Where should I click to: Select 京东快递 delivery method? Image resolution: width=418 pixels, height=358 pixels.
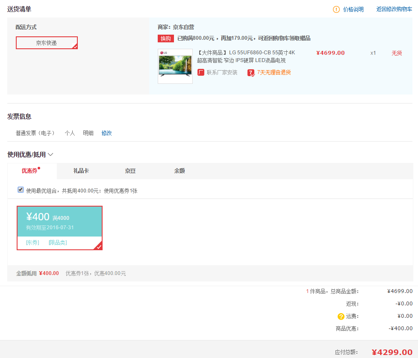47,43
